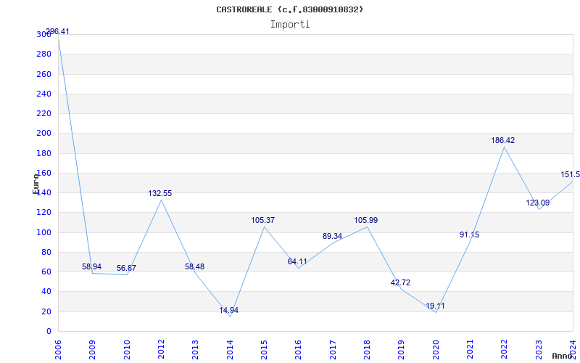Click the 58.48 data label

[x=194, y=266]
